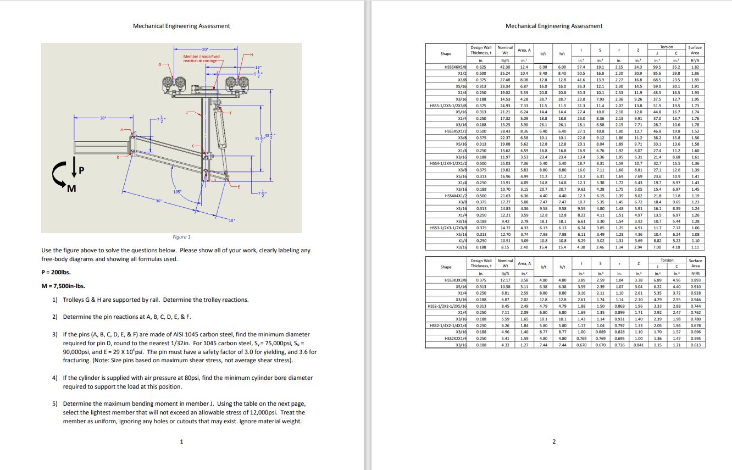
Task: Click question 1 about trolley reactions
Action: [150, 300]
